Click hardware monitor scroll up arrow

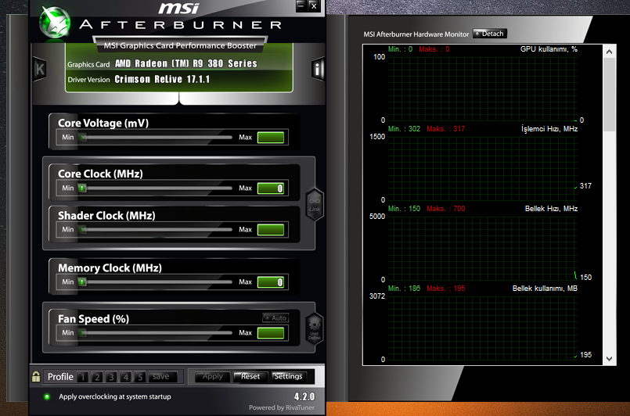point(609,52)
